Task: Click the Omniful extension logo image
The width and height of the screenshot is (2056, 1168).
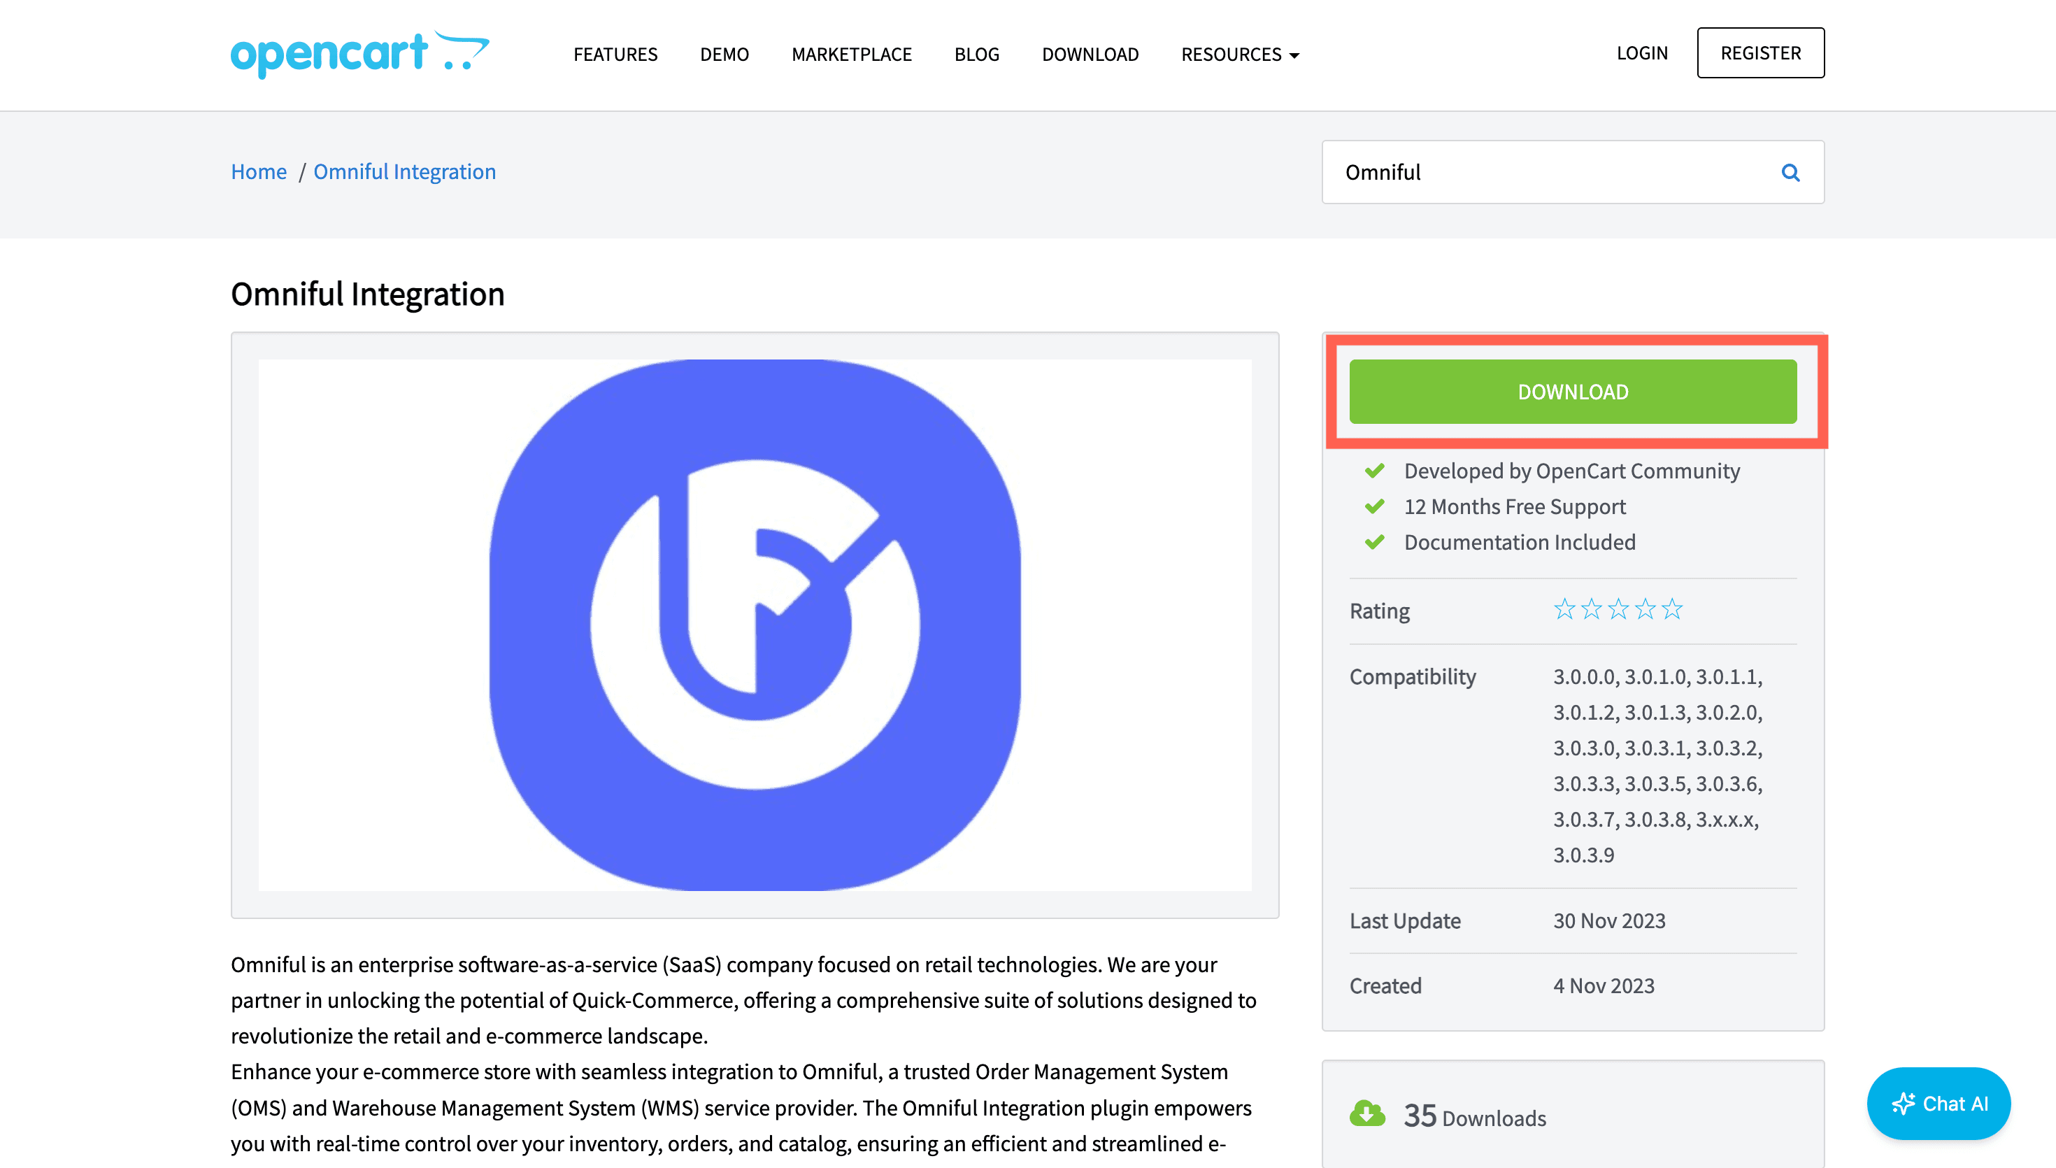Action: (755, 624)
